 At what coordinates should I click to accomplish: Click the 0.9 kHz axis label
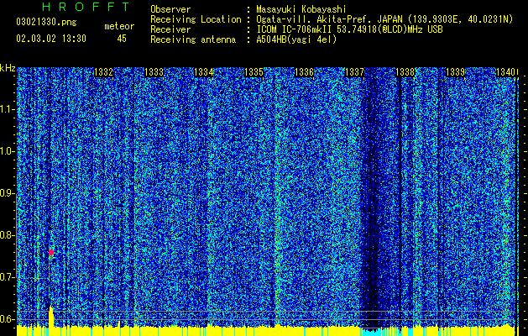(7, 193)
